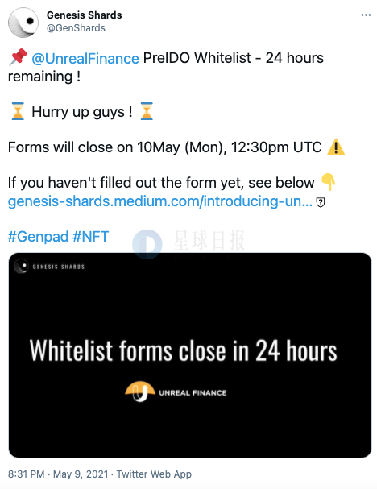Image resolution: width=377 pixels, height=489 pixels.
Task: Click the Twitter Web App source label
Action: coord(154,474)
